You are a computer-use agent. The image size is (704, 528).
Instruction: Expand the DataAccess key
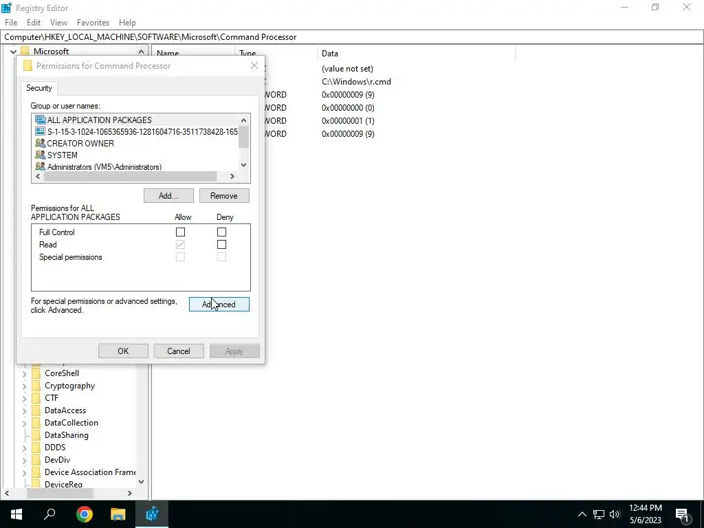[x=24, y=411]
